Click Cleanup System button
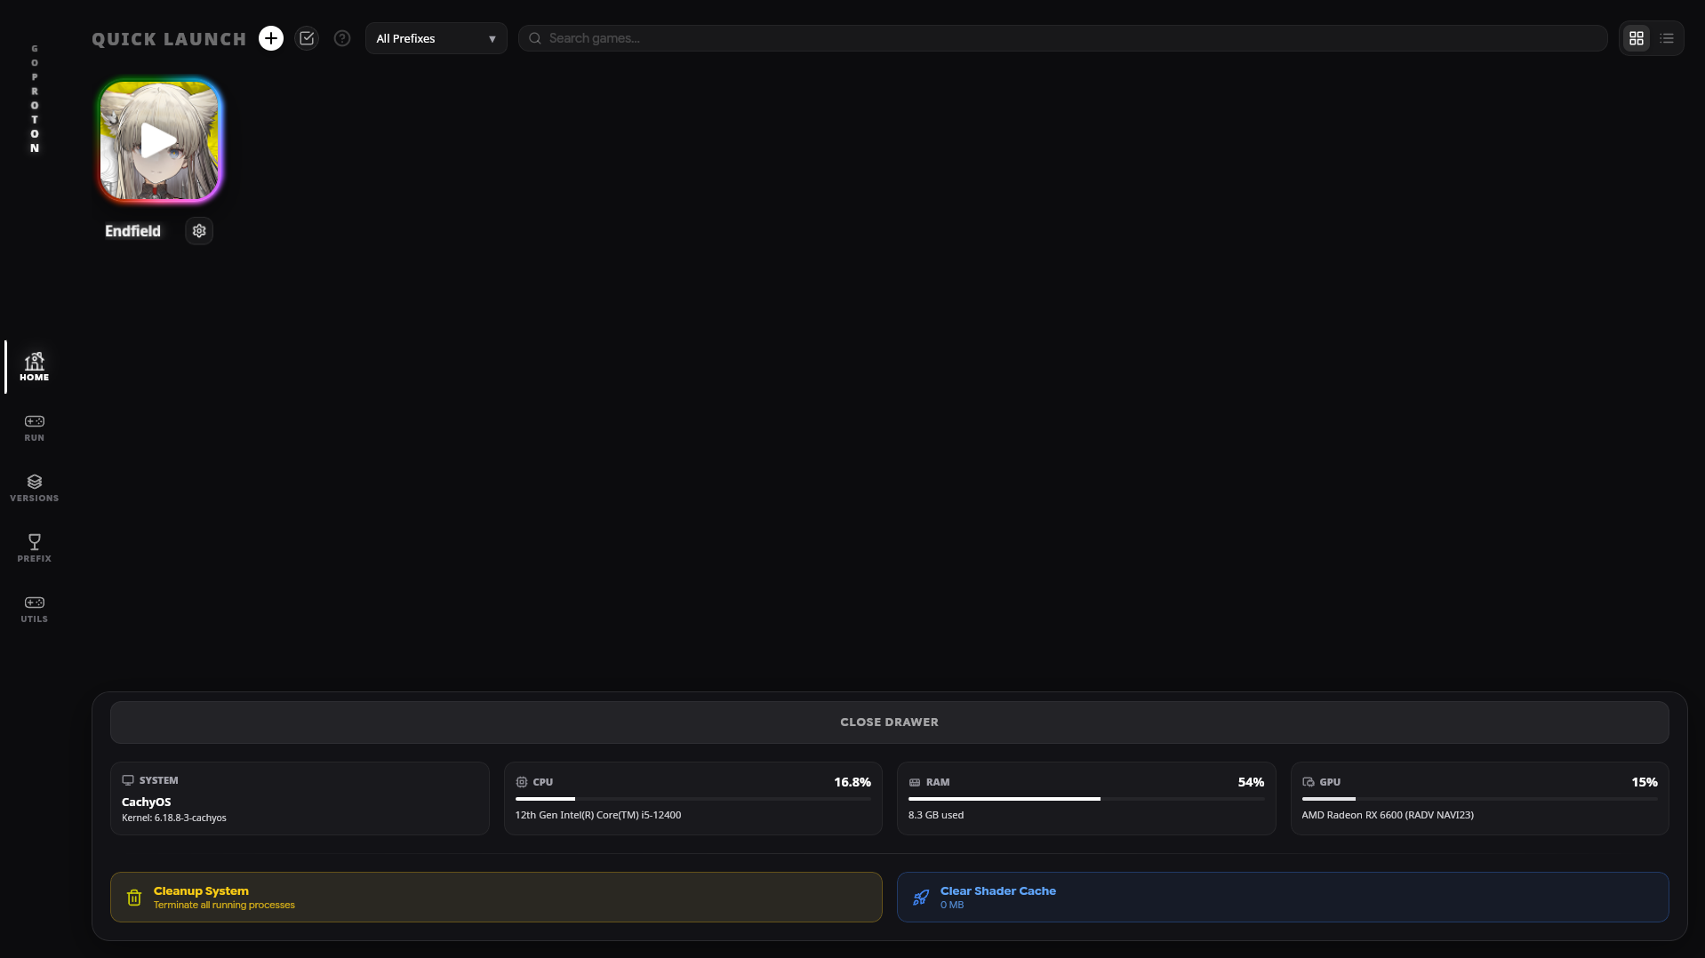Screen dimensions: 1705x958 point(496,897)
